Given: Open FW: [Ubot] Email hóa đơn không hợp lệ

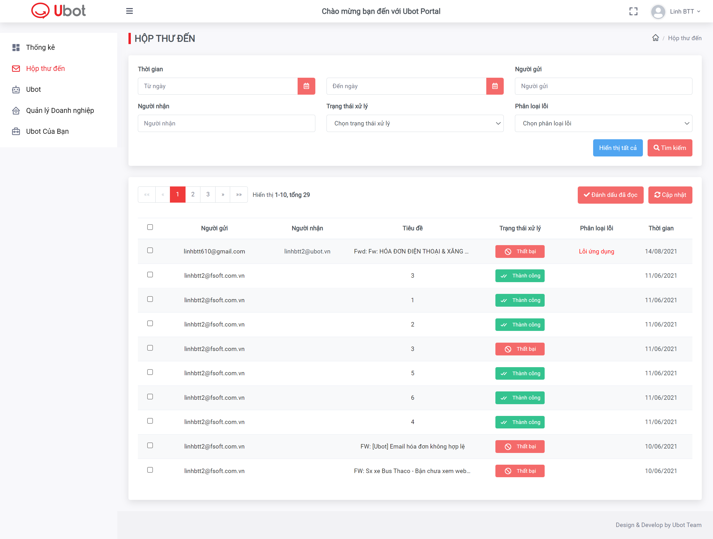Looking at the screenshot, I should pos(412,446).
